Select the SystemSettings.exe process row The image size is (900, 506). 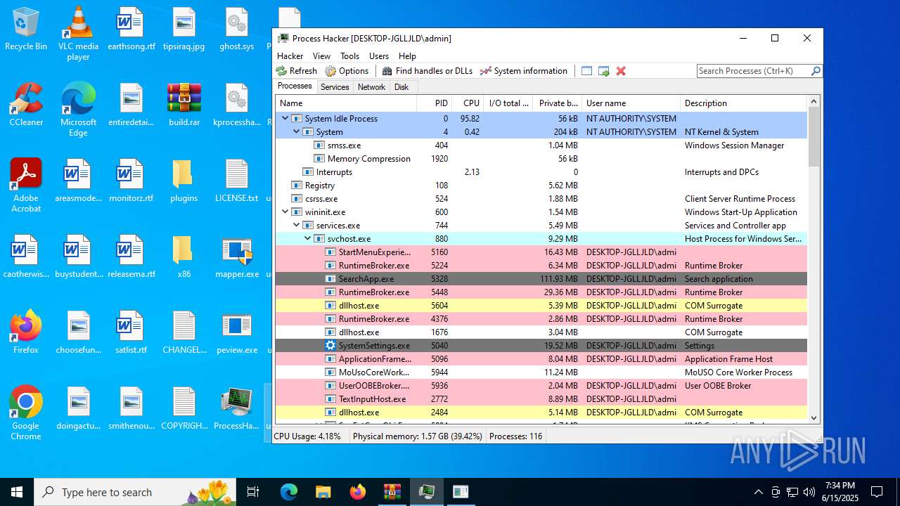pyautogui.click(x=541, y=346)
